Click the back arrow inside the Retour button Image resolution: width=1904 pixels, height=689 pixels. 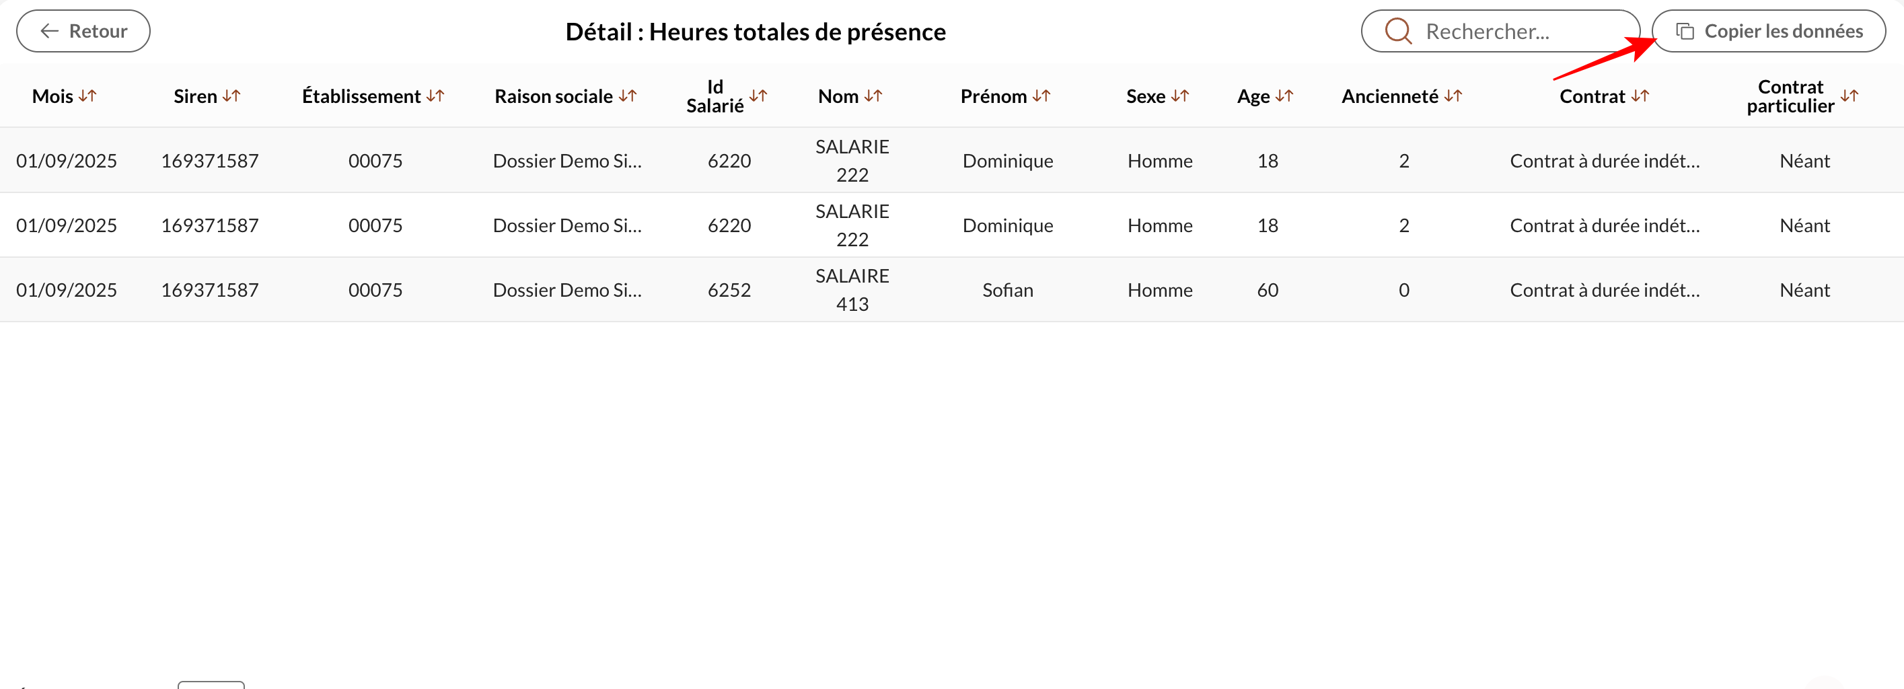point(49,31)
